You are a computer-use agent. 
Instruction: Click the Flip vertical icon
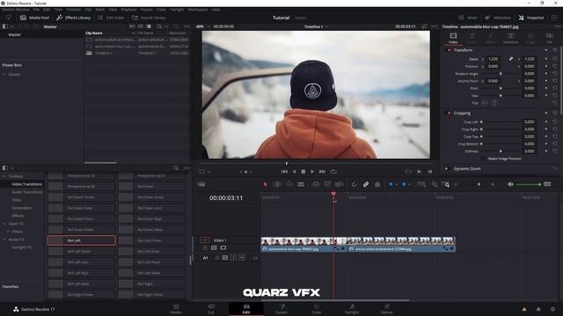coord(494,103)
